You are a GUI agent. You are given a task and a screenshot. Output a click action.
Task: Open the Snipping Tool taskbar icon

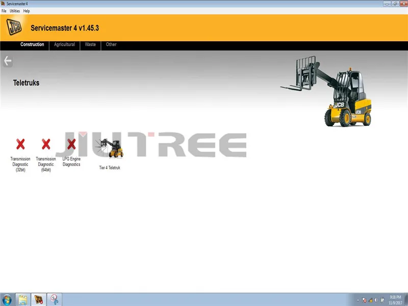(55, 300)
